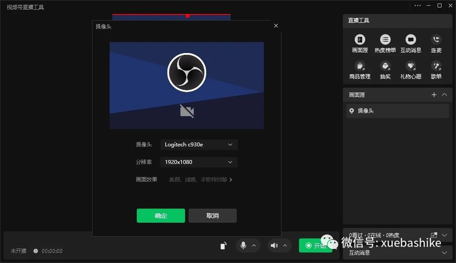Add a new source with plus icon
The image size is (456, 263).
click(x=434, y=95)
